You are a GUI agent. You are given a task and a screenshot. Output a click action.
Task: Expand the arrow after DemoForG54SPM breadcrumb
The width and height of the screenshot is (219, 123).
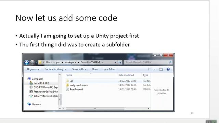point(102,62)
